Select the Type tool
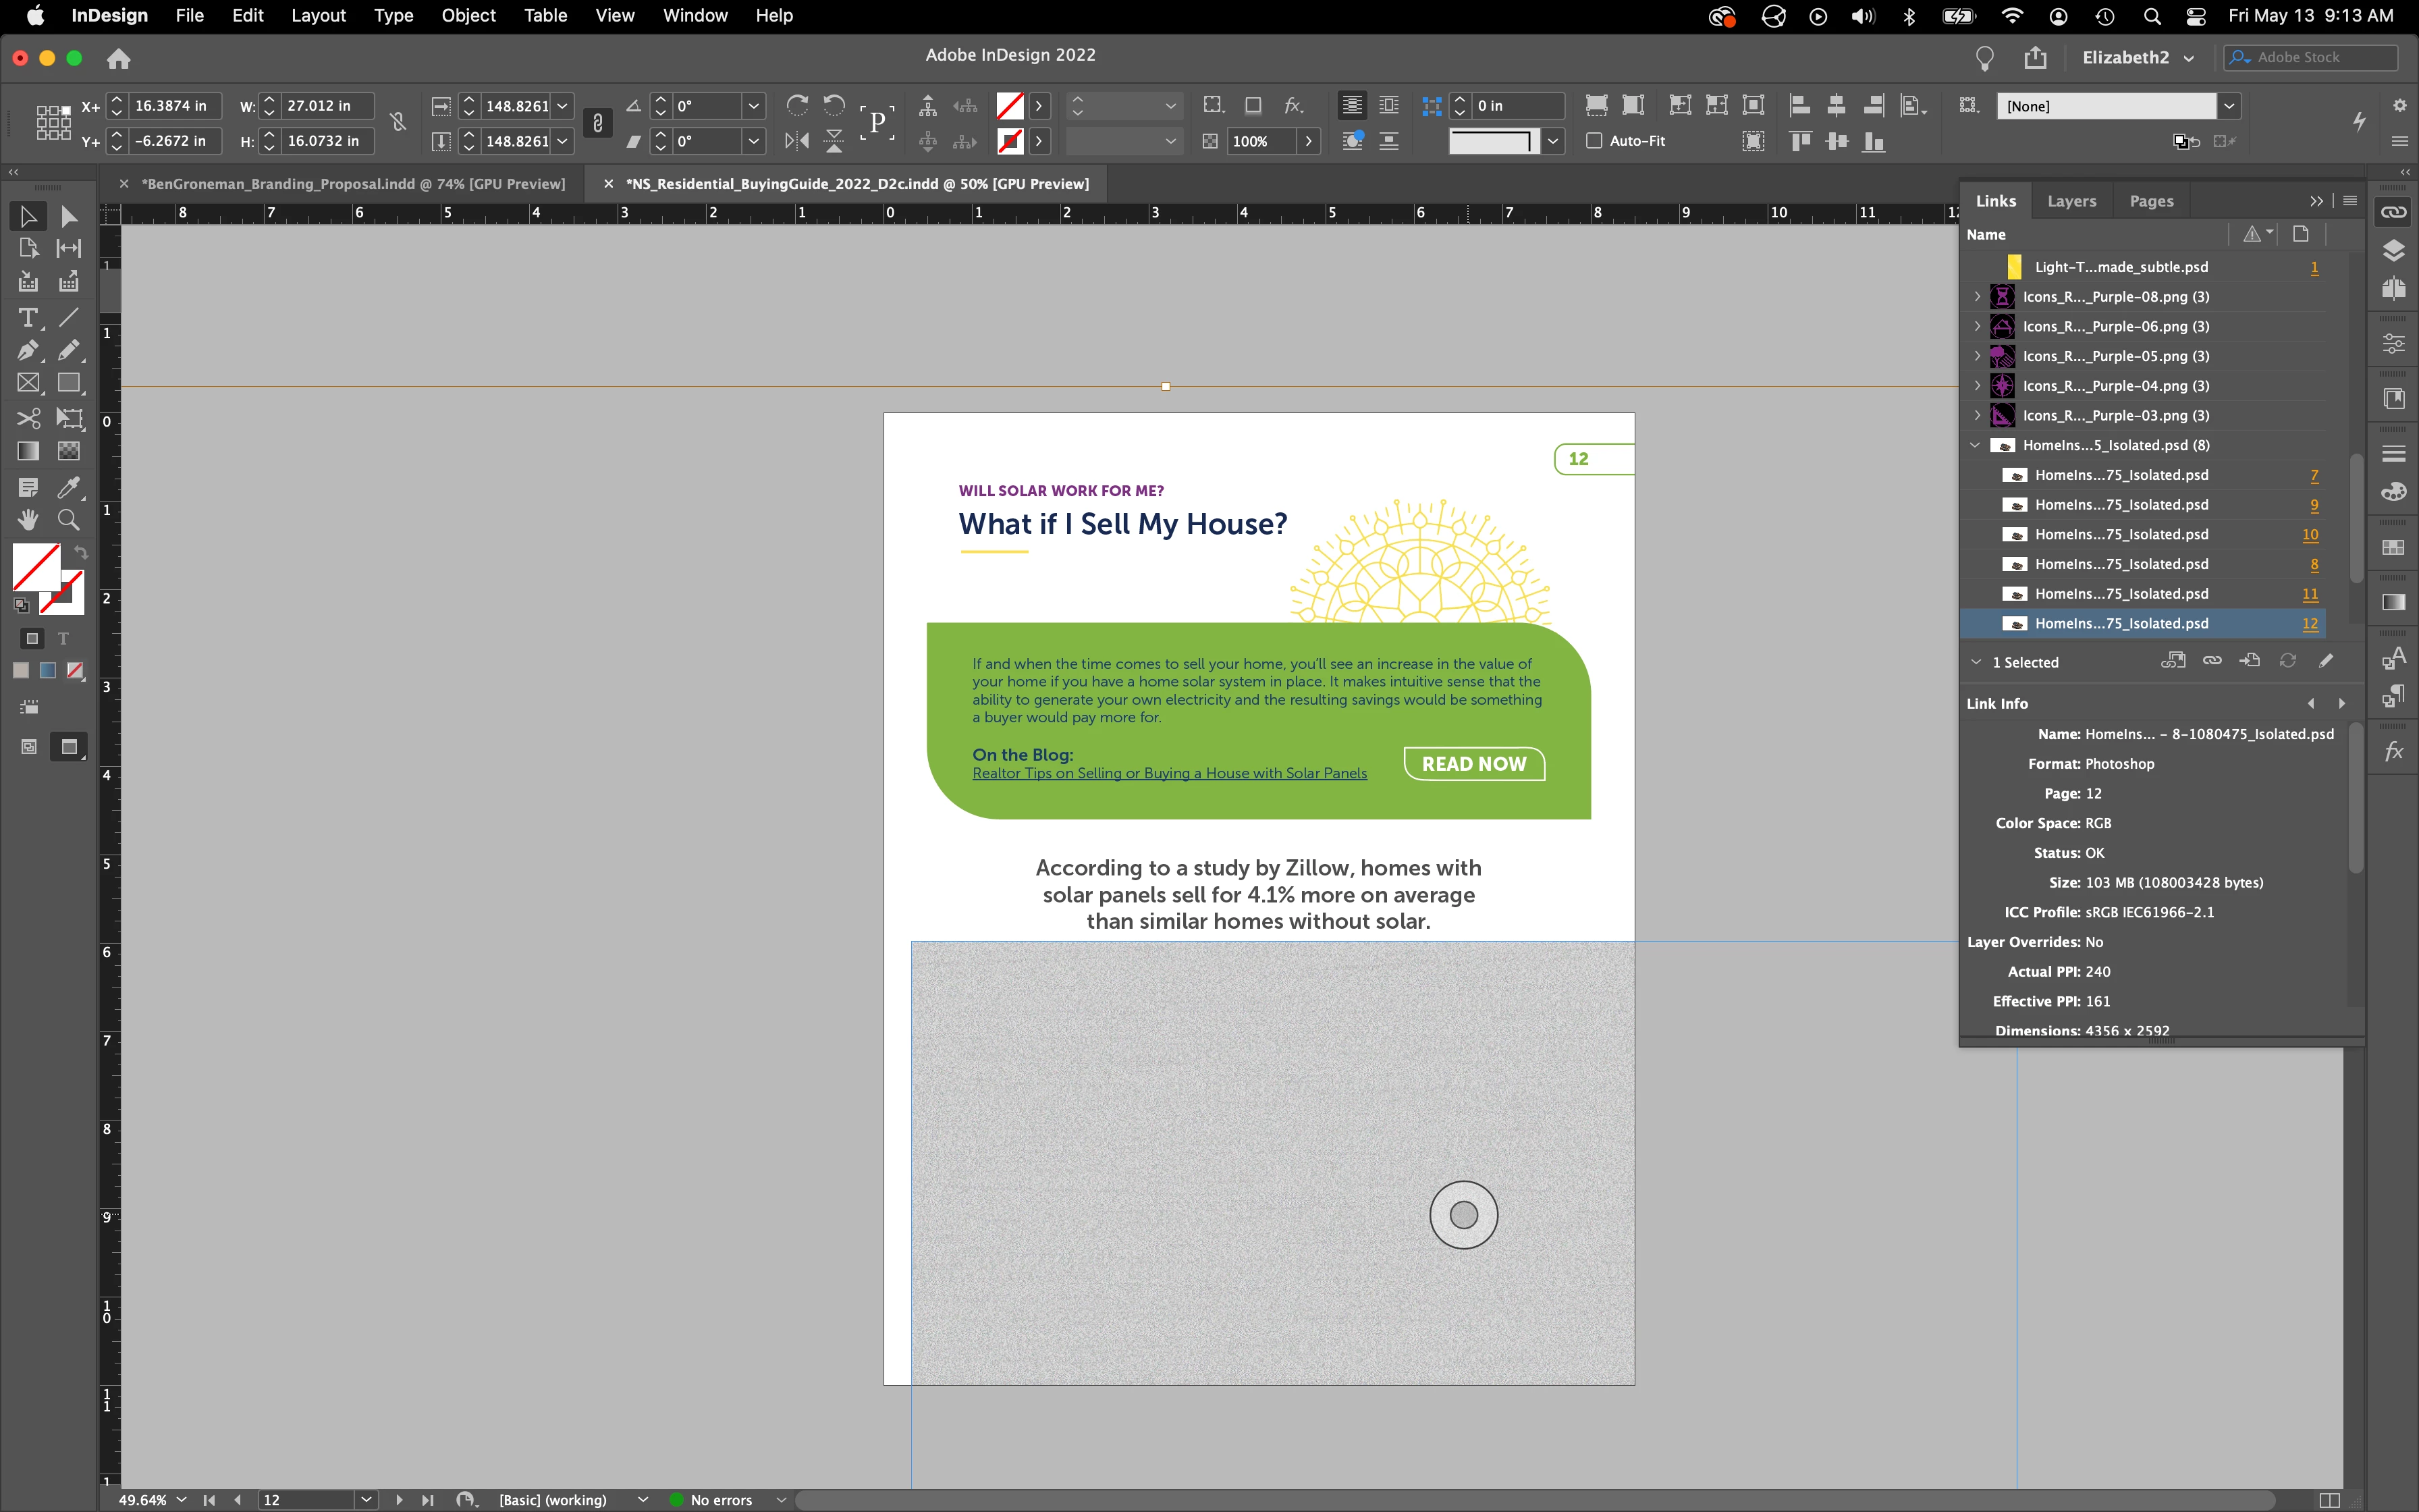 click(x=27, y=318)
